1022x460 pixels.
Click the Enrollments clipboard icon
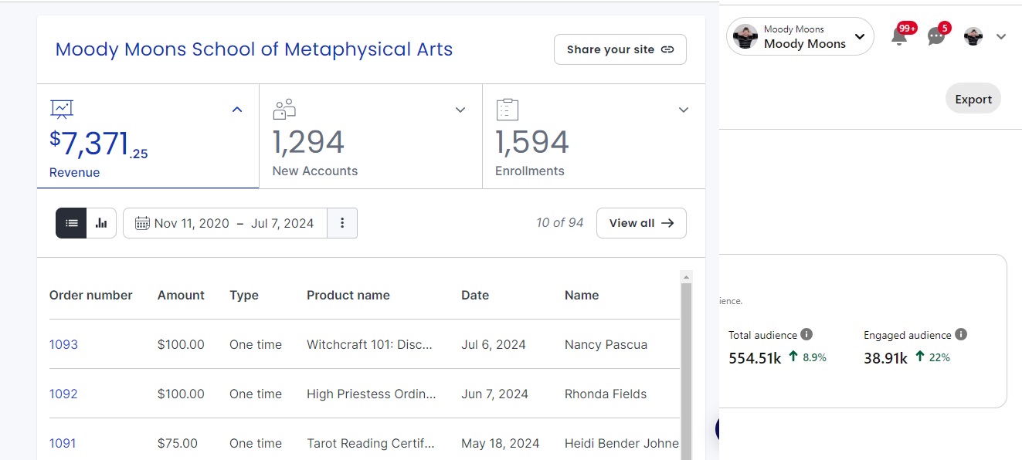[507, 109]
